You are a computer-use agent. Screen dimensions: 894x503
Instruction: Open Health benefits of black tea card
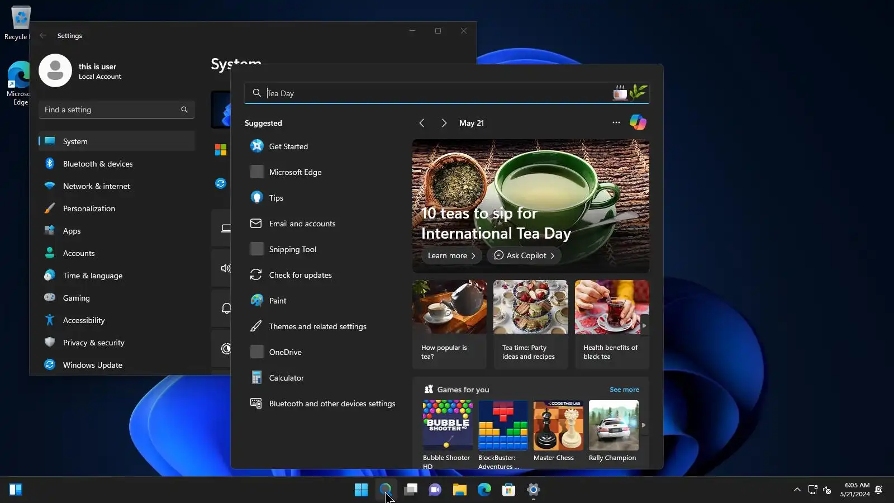tap(612, 325)
